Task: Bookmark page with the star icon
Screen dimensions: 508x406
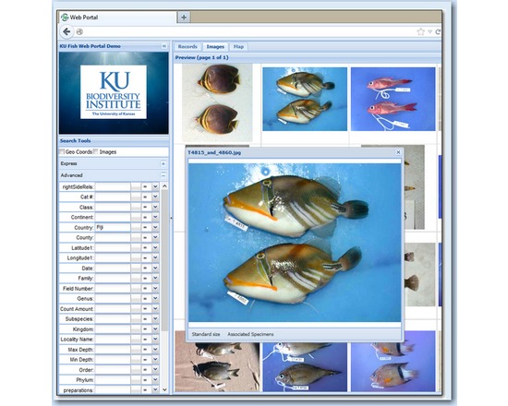Action: (x=420, y=31)
